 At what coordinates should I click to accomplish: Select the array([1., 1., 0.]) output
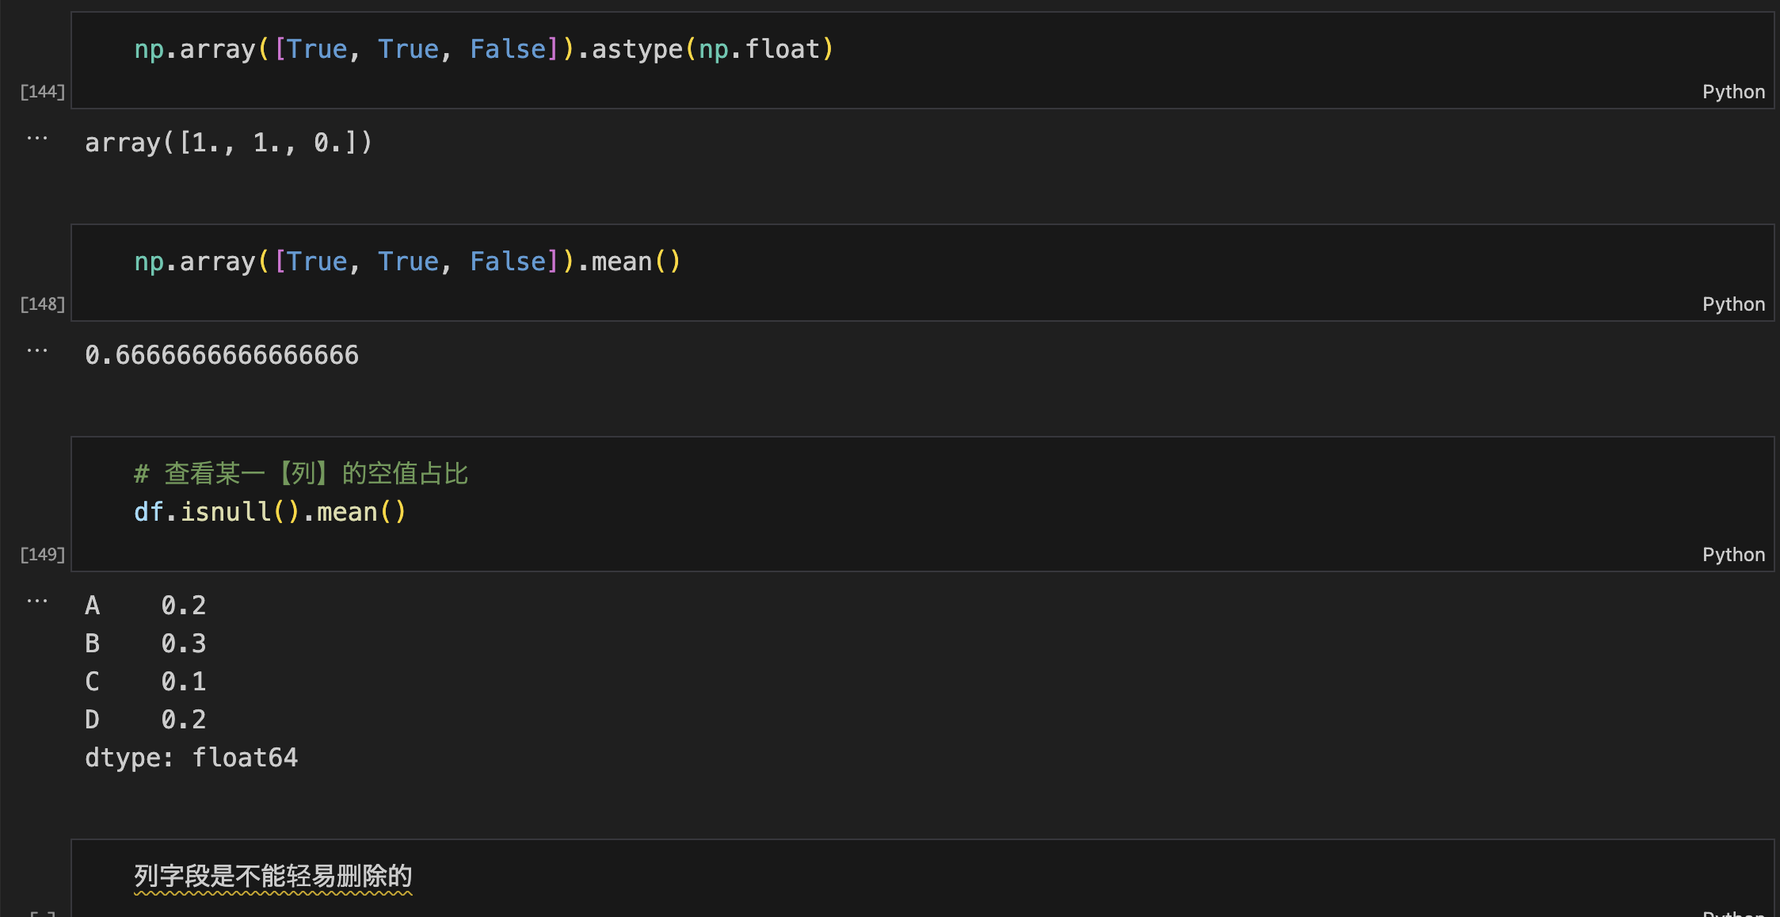229,143
